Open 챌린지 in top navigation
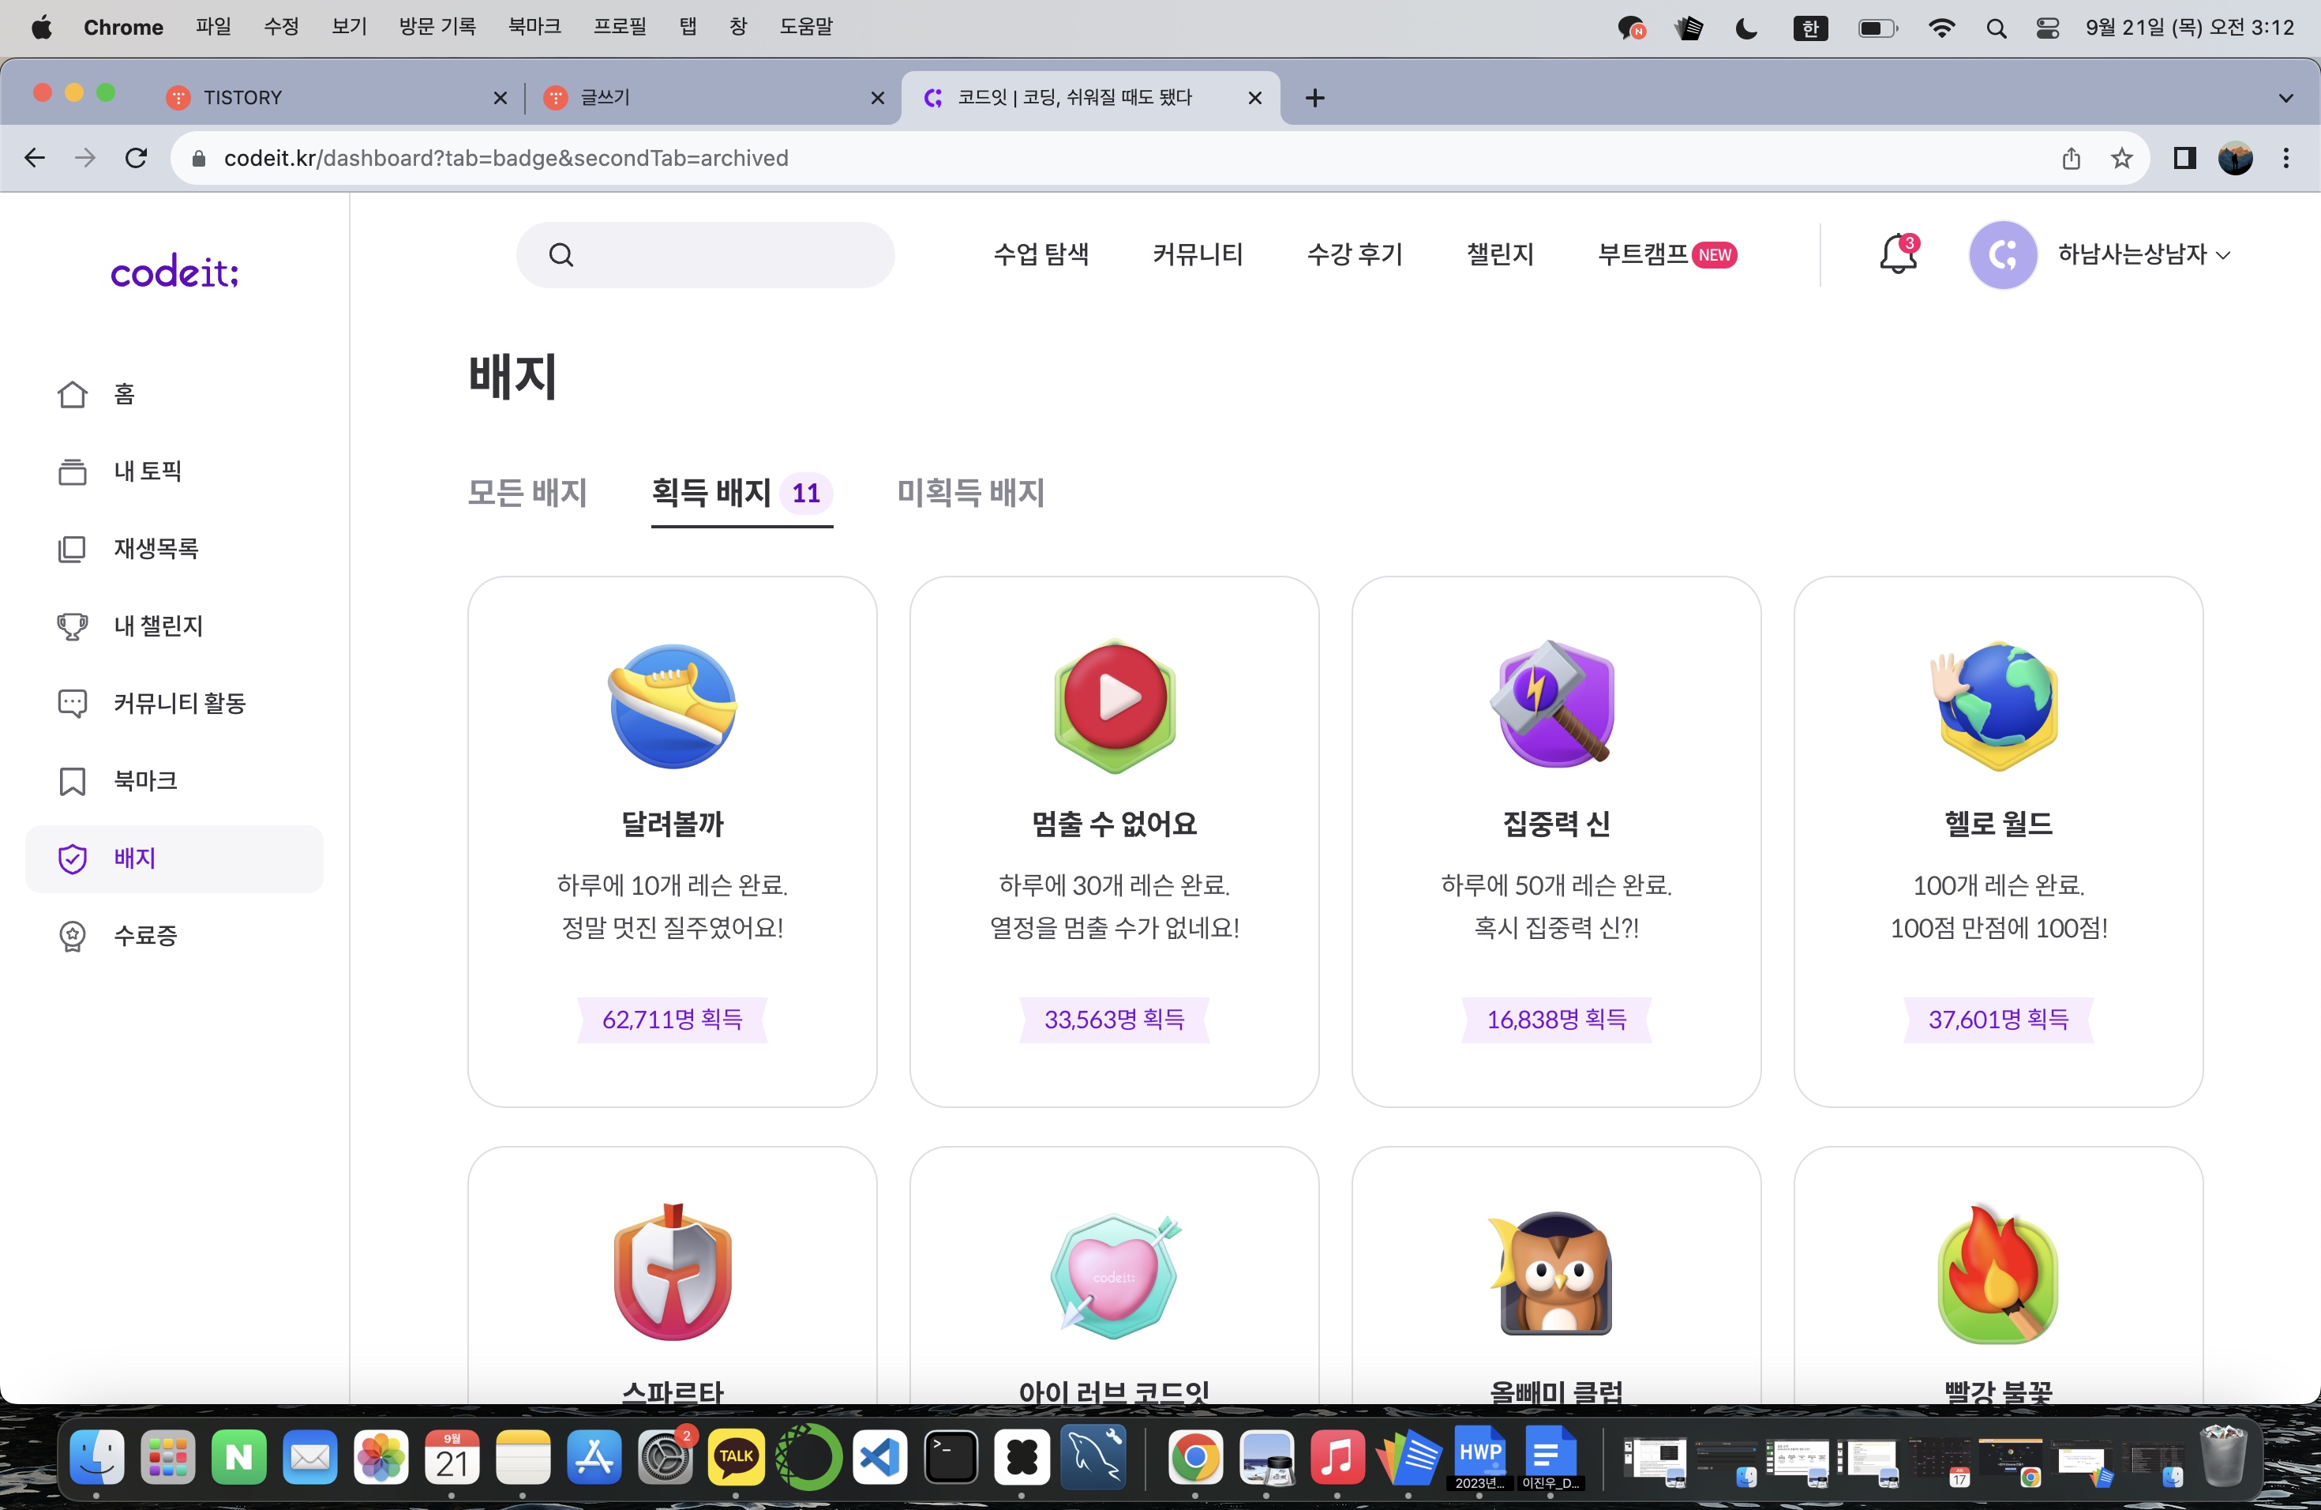Image resolution: width=2321 pixels, height=1510 pixels. [1500, 254]
